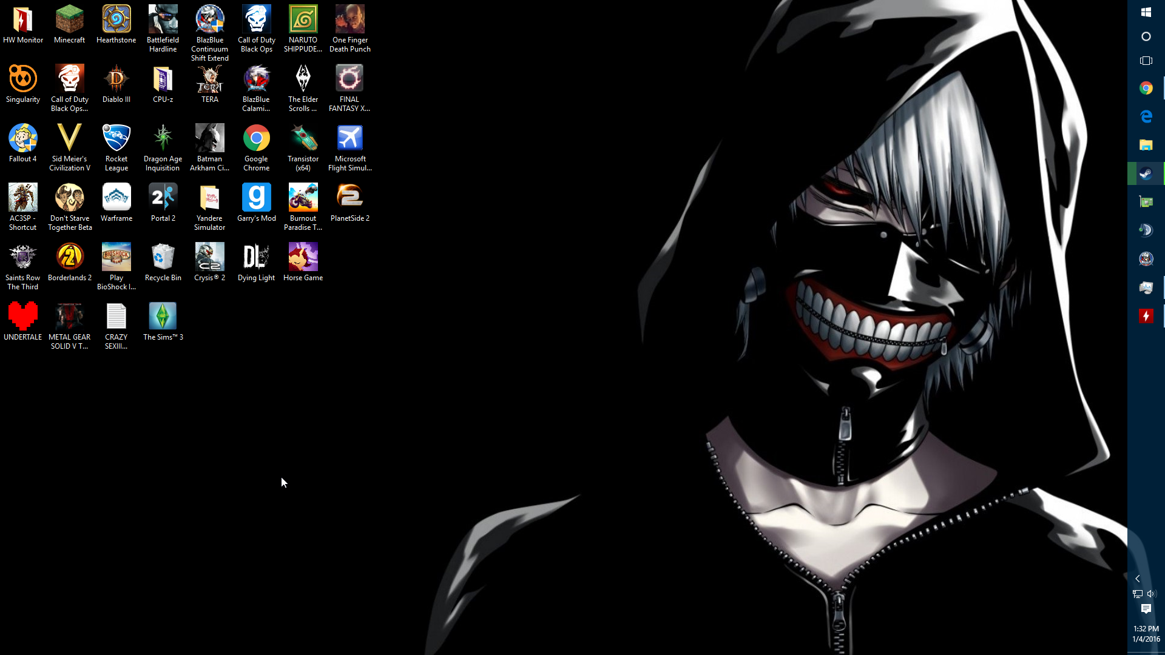Open File Explorer from the taskbar
This screenshot has height=655, width=1165.
(1146, 145)
